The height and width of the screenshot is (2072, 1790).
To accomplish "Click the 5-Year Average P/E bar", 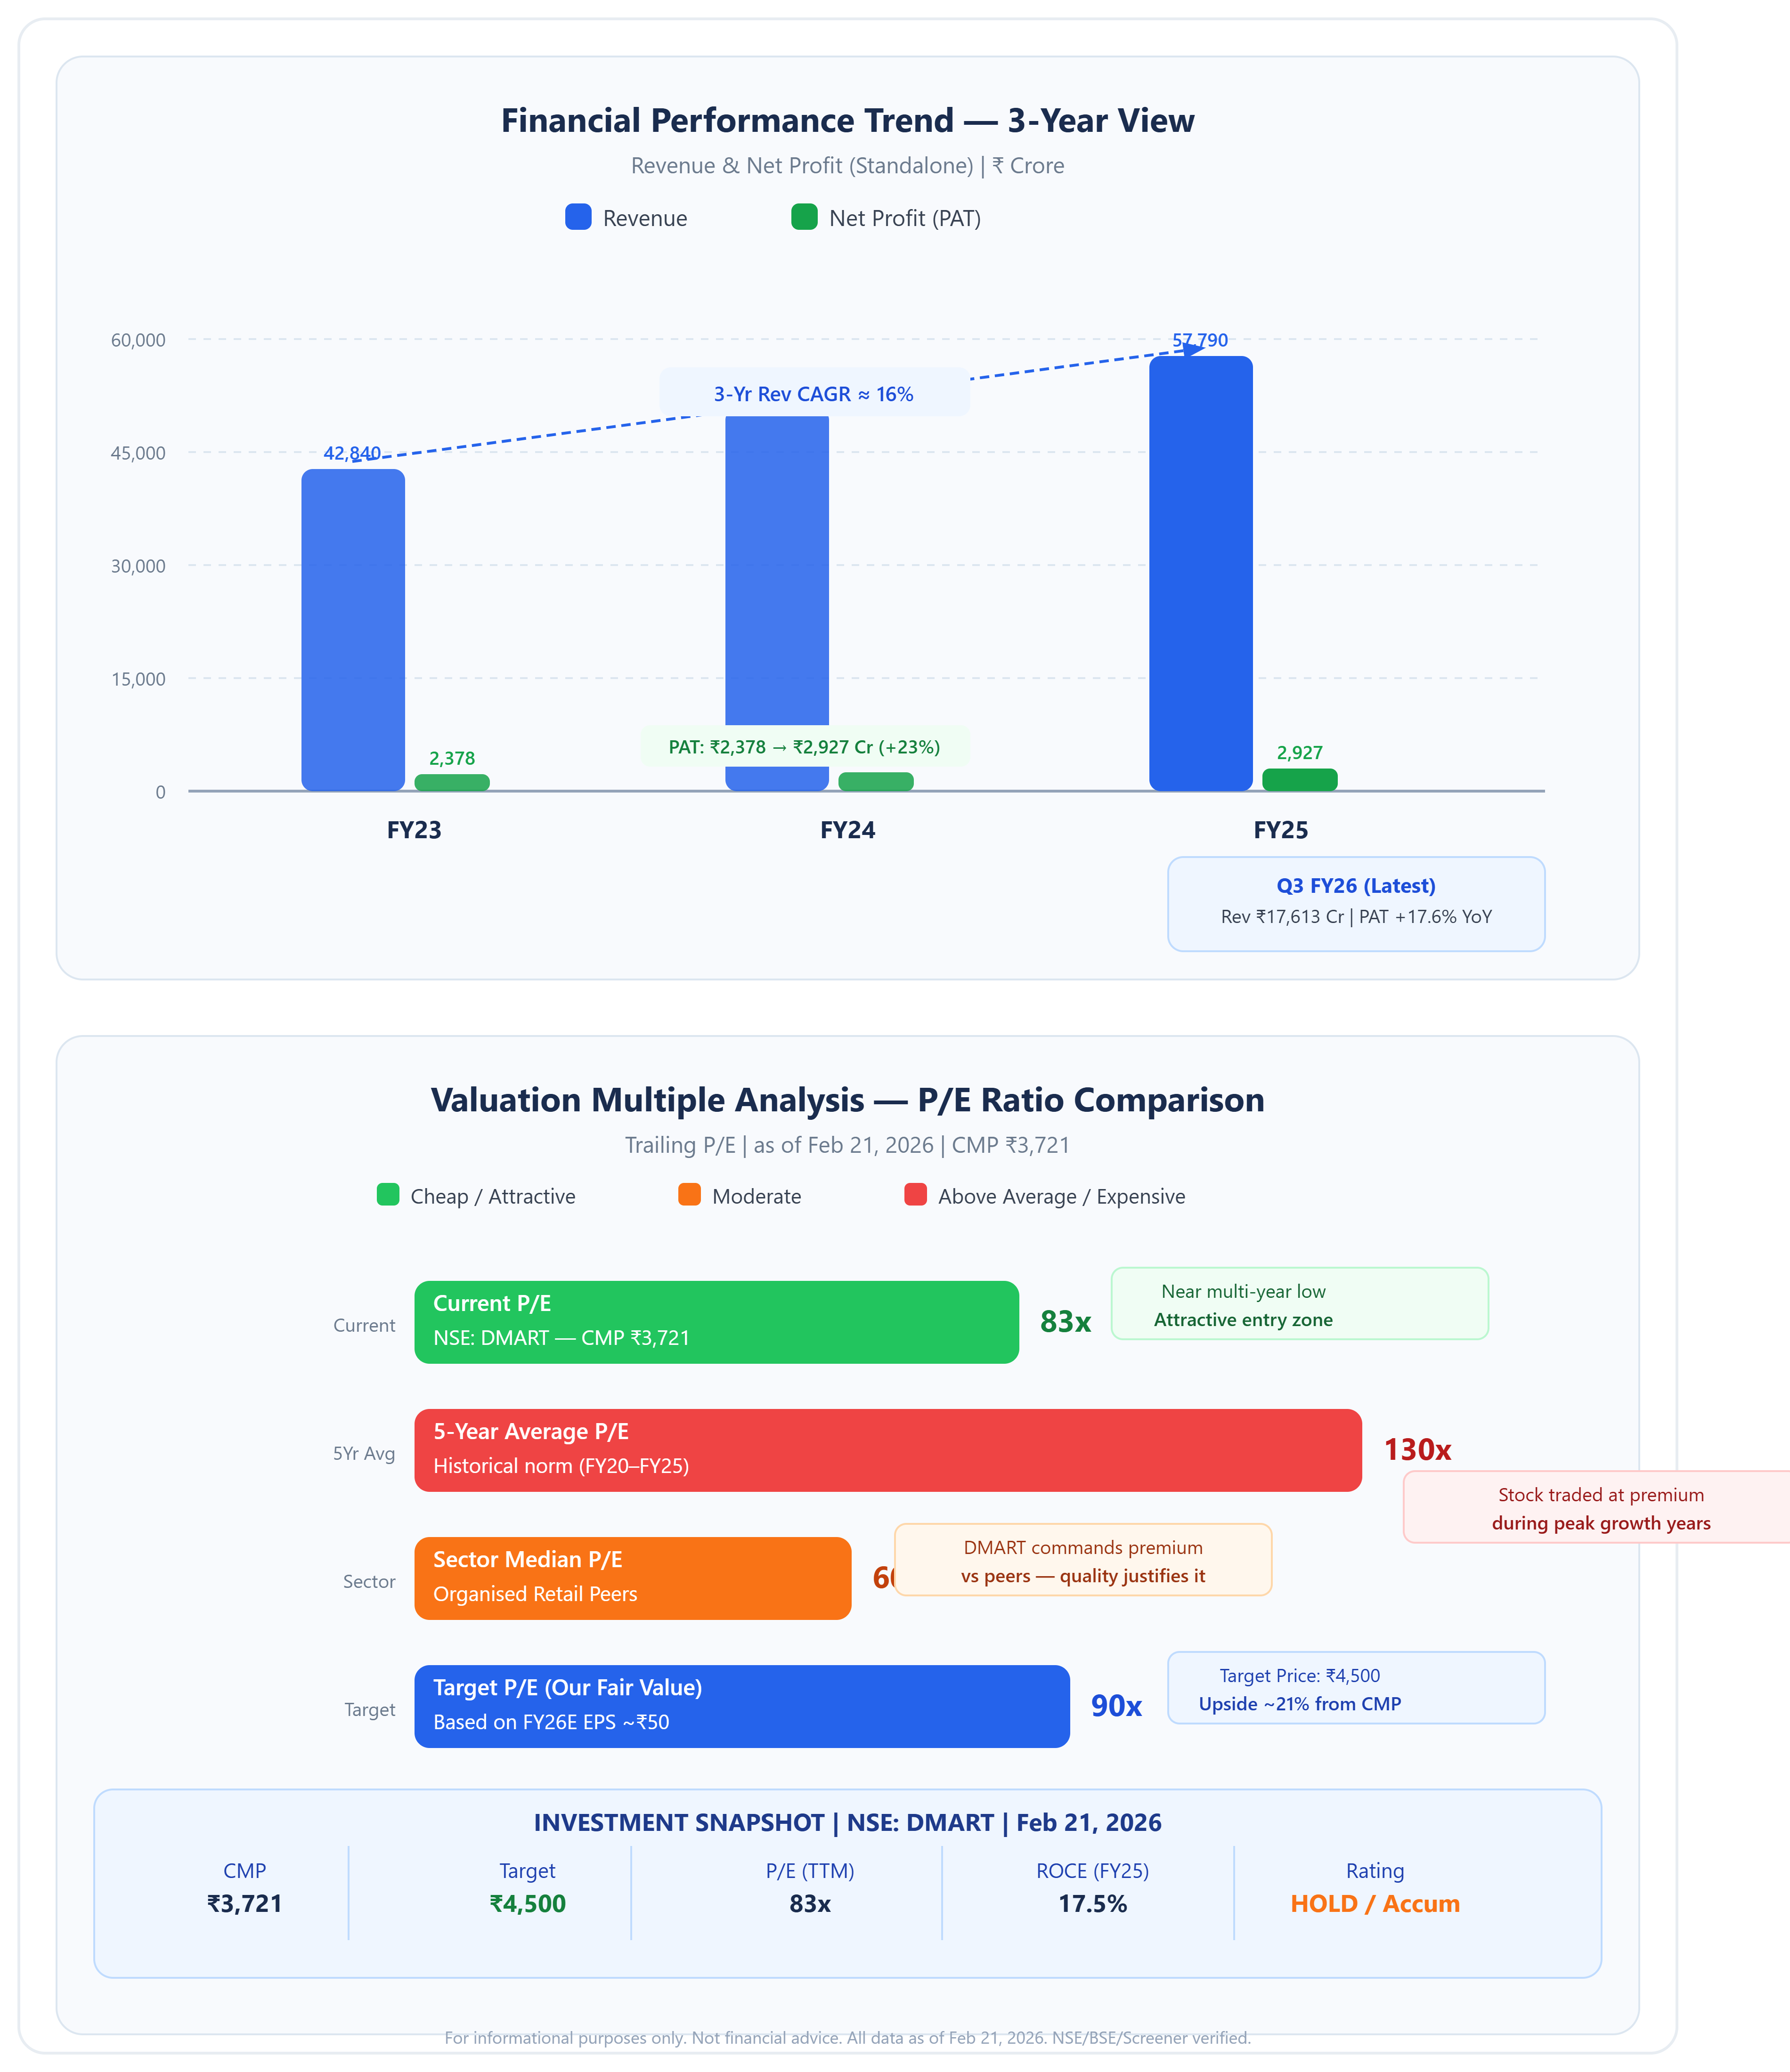I will pos(887,1449).
